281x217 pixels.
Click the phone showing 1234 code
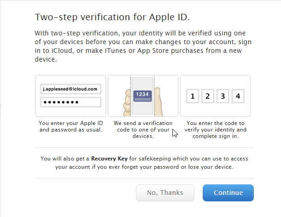143,96
